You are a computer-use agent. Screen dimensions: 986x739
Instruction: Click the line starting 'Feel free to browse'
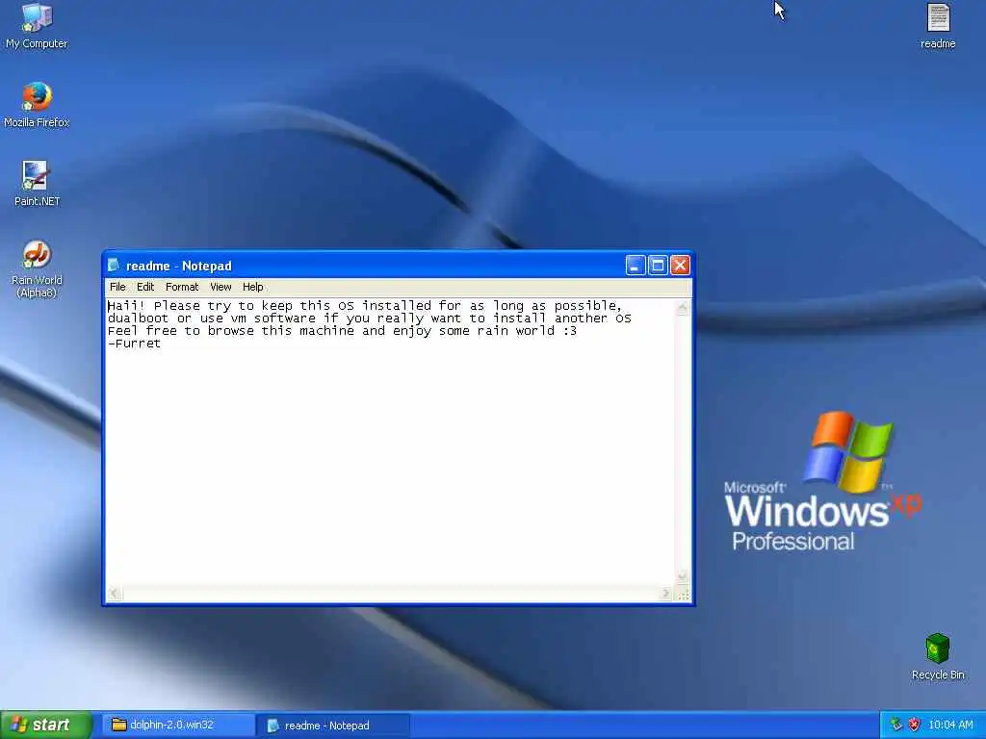point(342,331)
